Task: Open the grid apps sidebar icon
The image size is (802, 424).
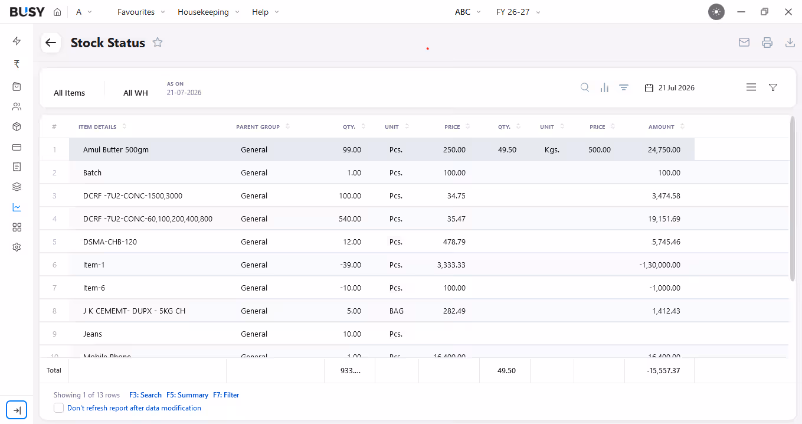Action: tap(17, 227)
